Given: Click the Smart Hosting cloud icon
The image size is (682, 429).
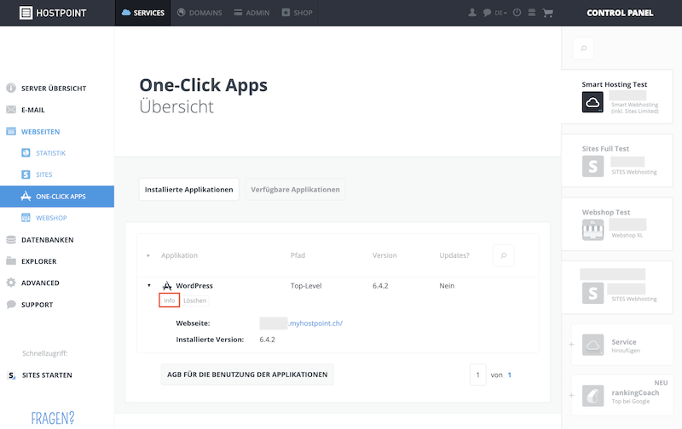Looking at the screenshot, I should point(592,102).
